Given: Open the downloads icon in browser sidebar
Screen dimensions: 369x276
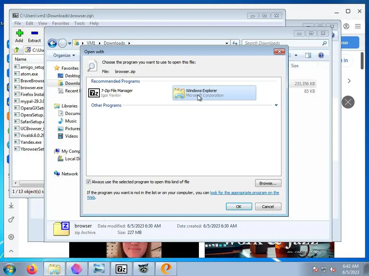Looking at the screenshot, I should click(11, 206).
